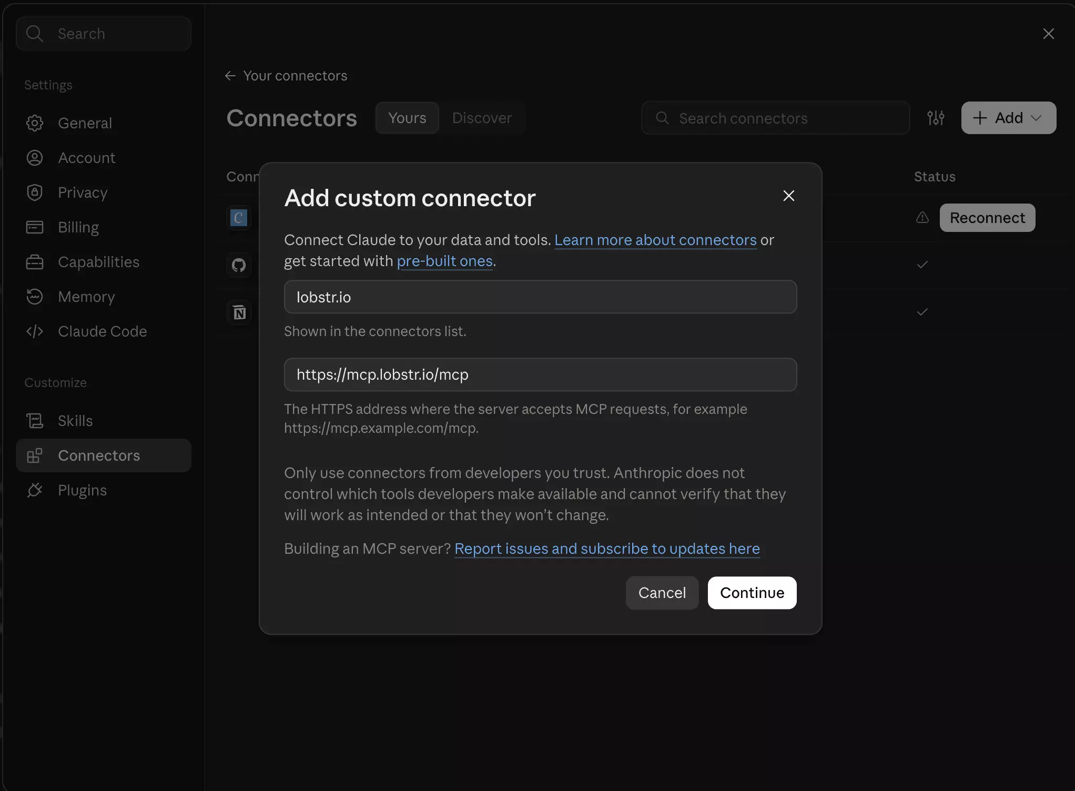The height and width of the screenshot is (791, 1075).
Task: Click the Billing card icon
Action: click(35, 227)
